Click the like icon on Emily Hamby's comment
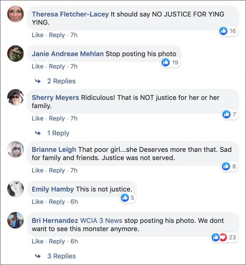246x265 pixels. pyautogui.click(x=125, y=198)
